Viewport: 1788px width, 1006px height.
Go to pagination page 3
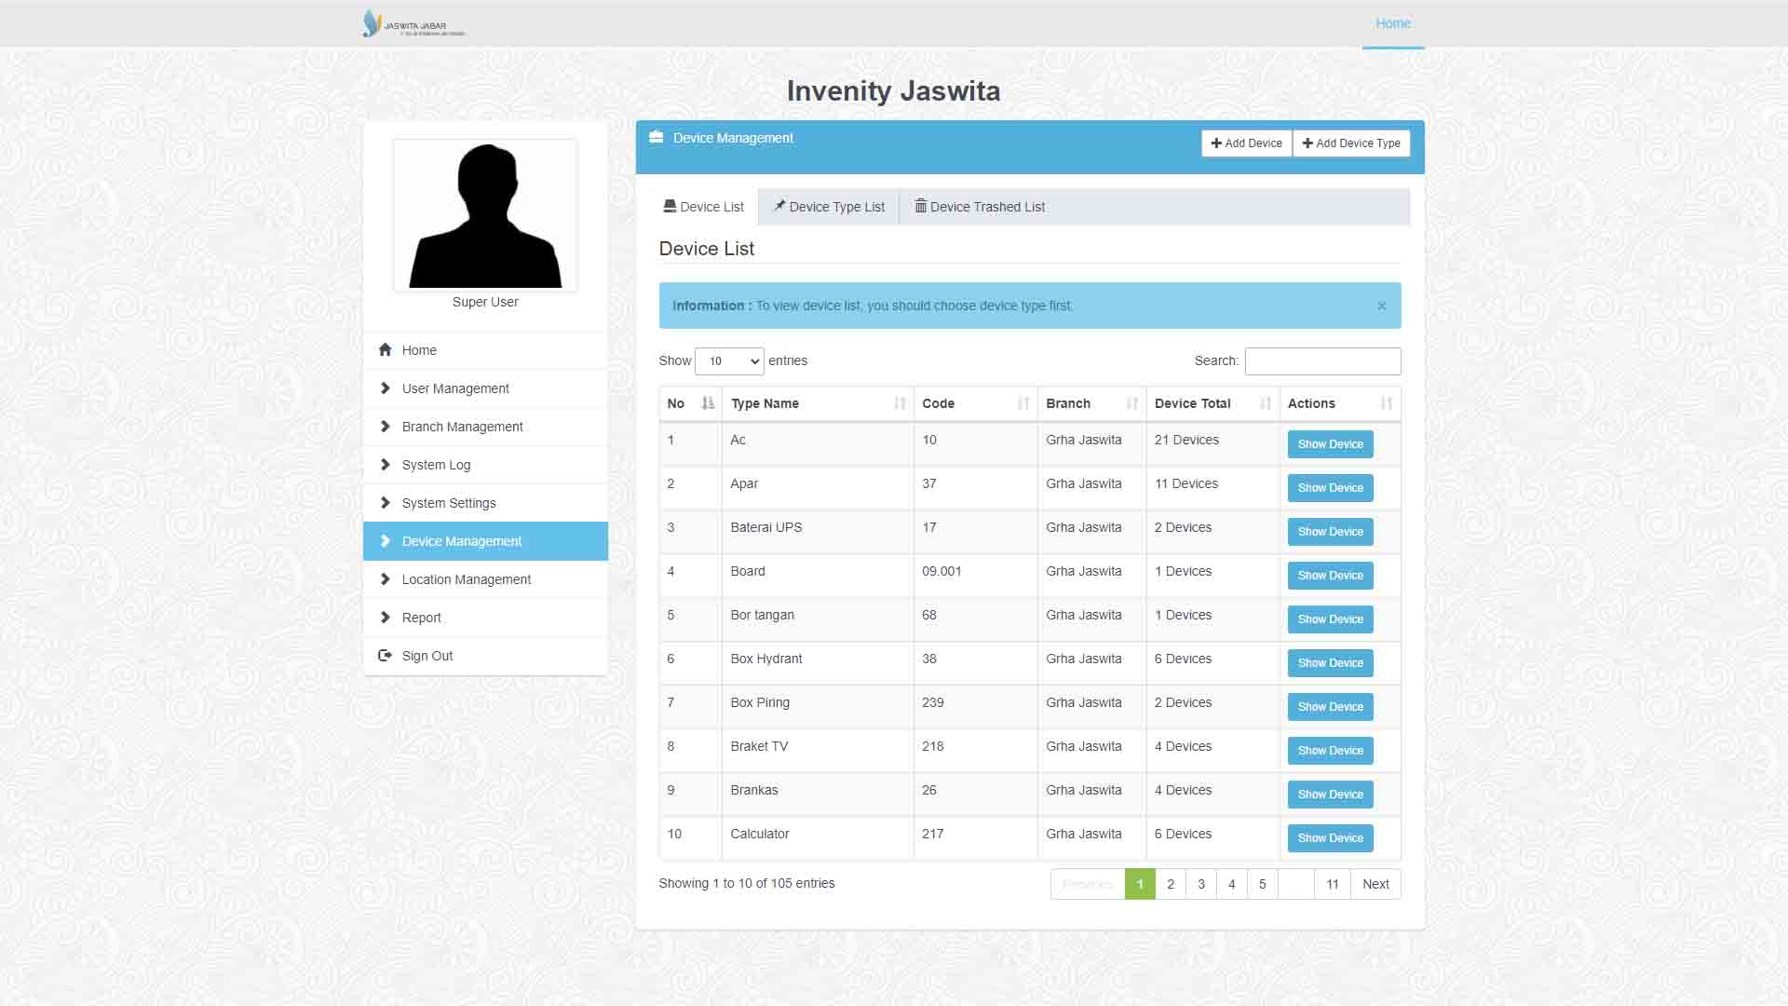click(1200, 884)
